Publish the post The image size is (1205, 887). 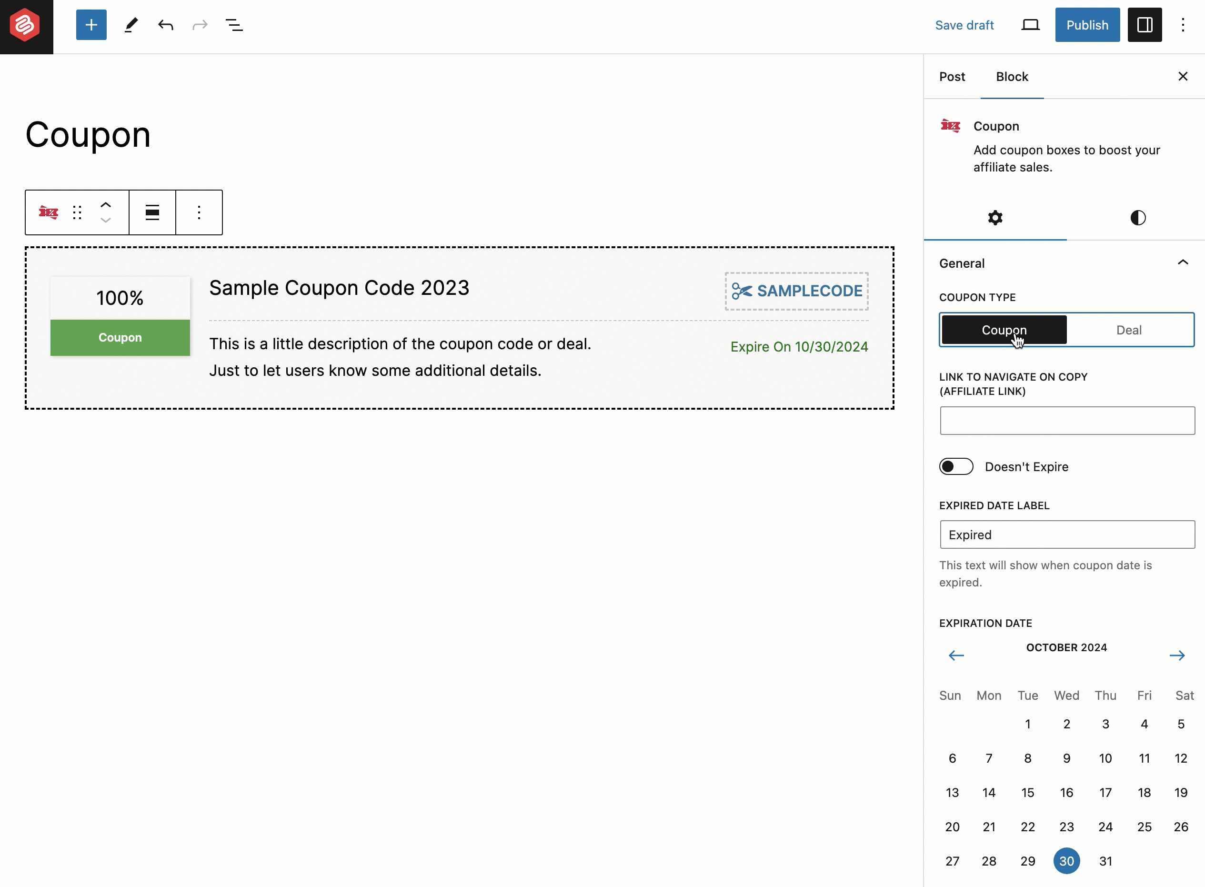[1086, 25]
